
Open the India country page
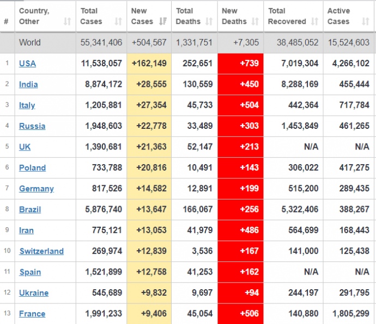point(28,84)
